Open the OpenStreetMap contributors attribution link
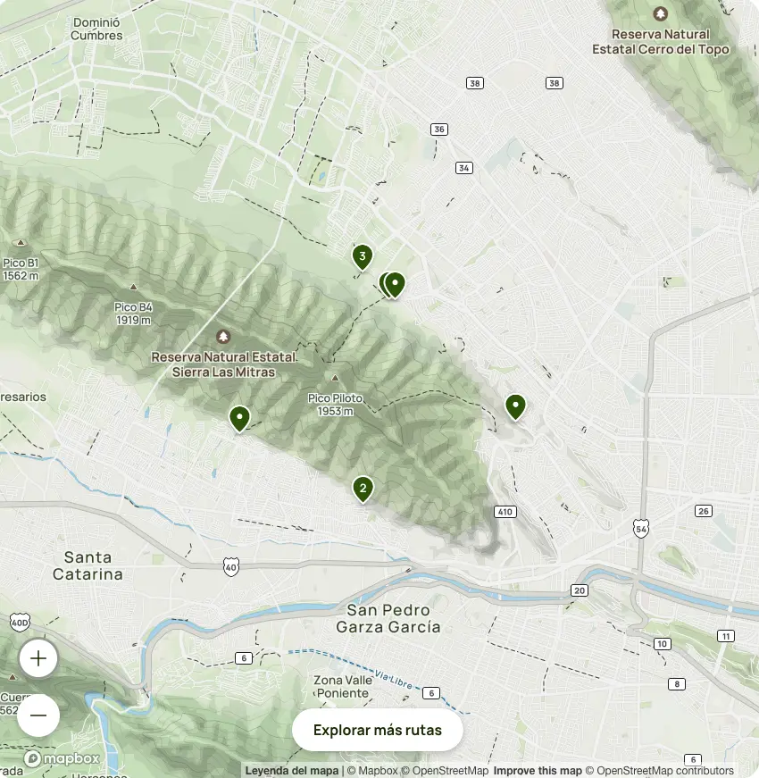This screenshot has width=759, height=778. coord(665,771)
